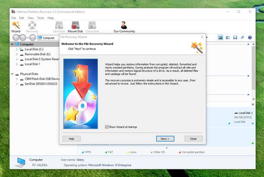Image resolution: width=264 pixels, height=177 pixels.
Task: Close the File Recovery Wizard dialog via X
Action: coord(202,37)
